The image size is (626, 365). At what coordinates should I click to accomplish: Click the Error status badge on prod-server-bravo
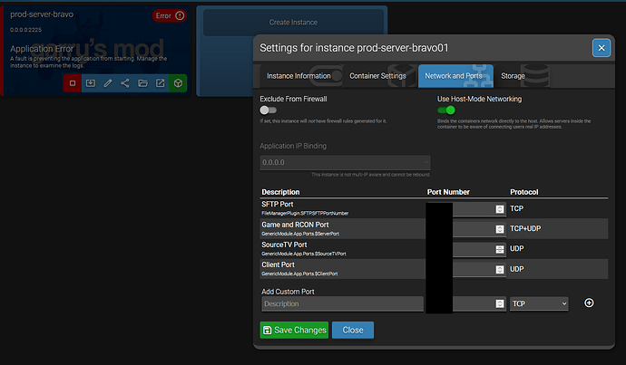170,15
